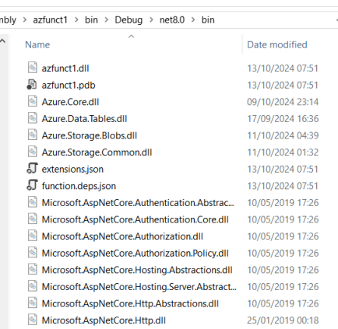The image size is (338, 329).
Task: Click the Azure.Storage.Blobs.dll file icon
Action: [32, 135]
